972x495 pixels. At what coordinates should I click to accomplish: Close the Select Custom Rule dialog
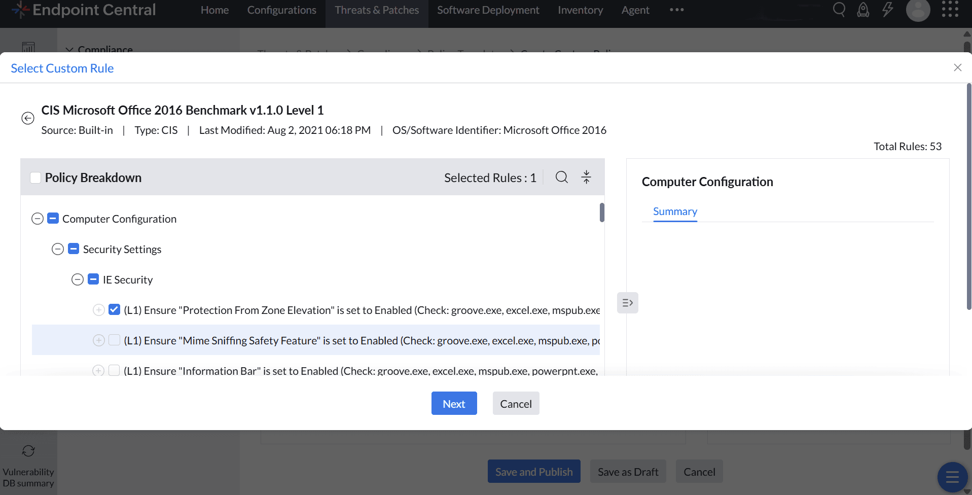958,67
